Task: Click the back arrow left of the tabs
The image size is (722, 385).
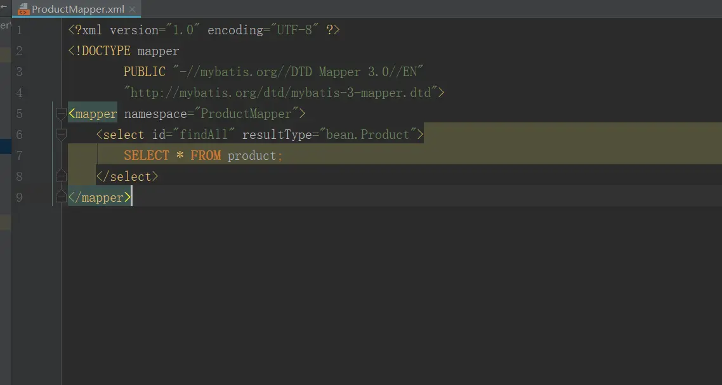Action: point(4,6)
